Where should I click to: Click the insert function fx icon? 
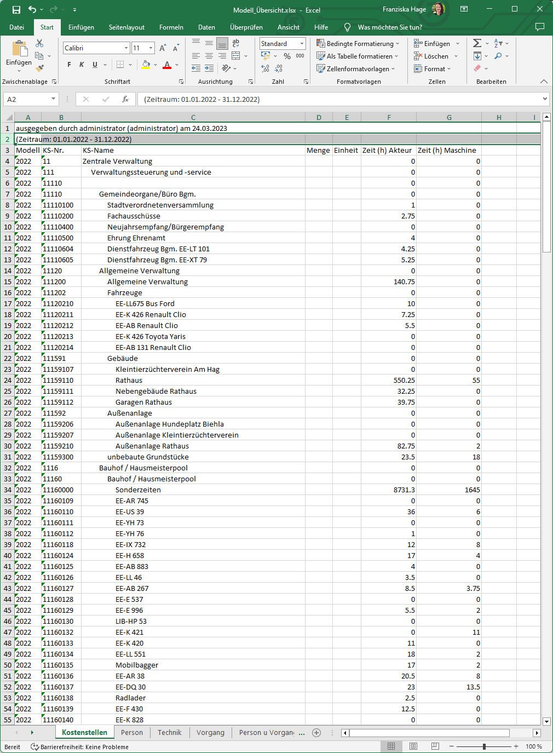tap(125, 99)
